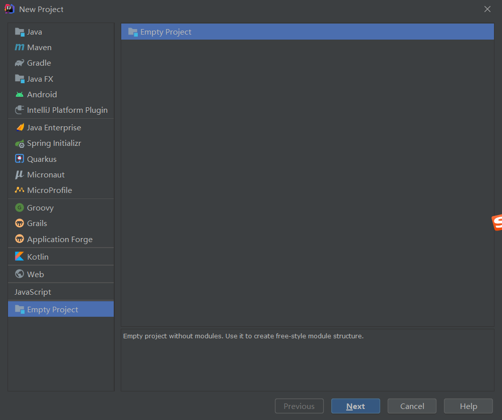Pick the Quarkus icon in sidebar
The width and height of the screenshot is (502, 420).
20,159
